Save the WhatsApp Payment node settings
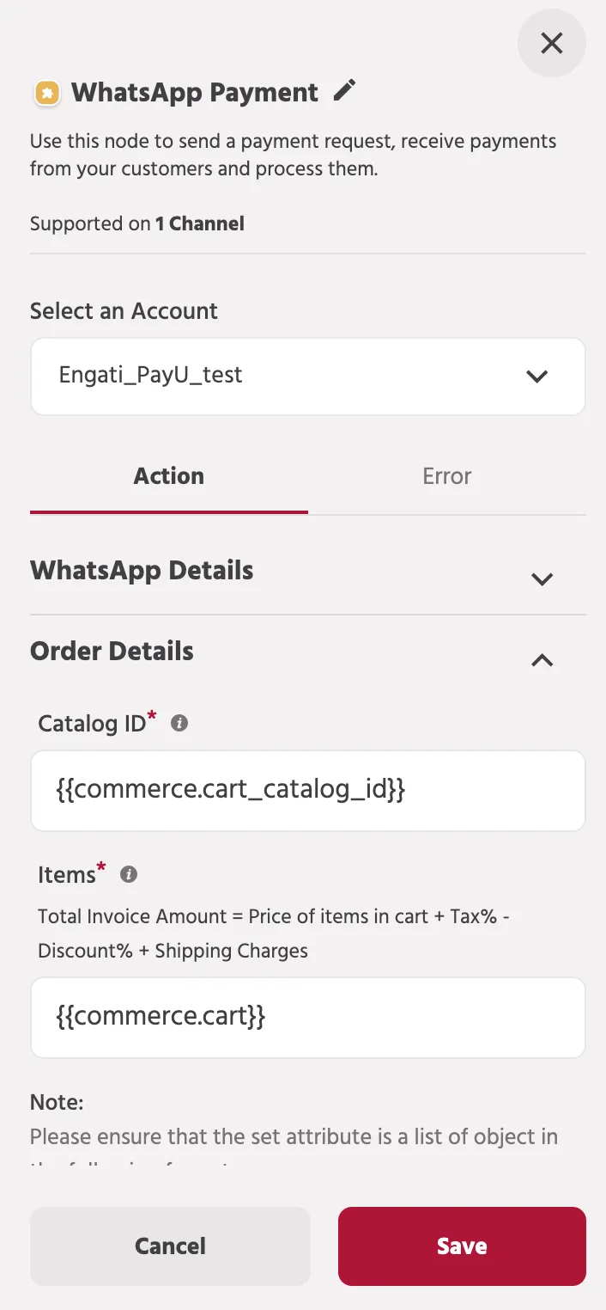Screen dimensions: 606x1310 (x=462, y=1246)
